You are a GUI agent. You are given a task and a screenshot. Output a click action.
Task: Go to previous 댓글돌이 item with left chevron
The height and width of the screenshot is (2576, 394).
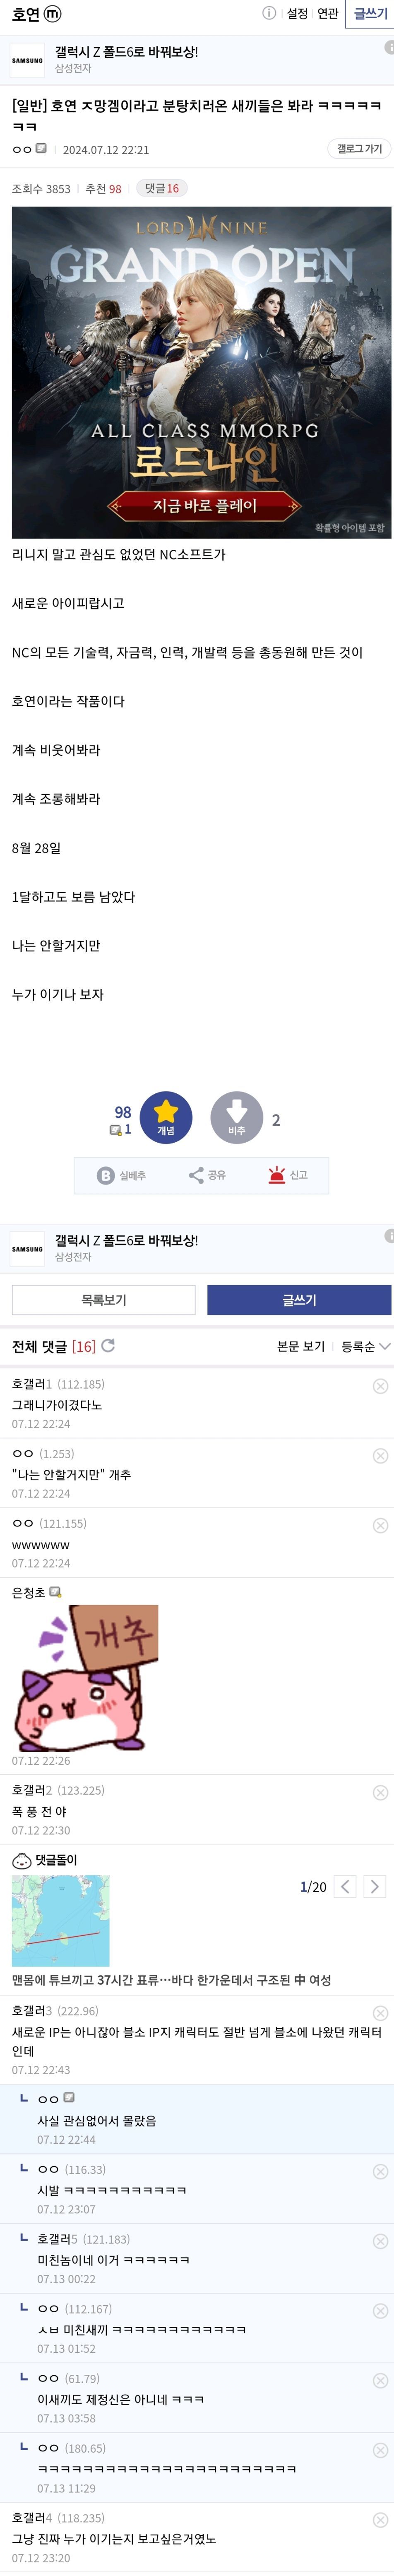(x=345, y=1887)
